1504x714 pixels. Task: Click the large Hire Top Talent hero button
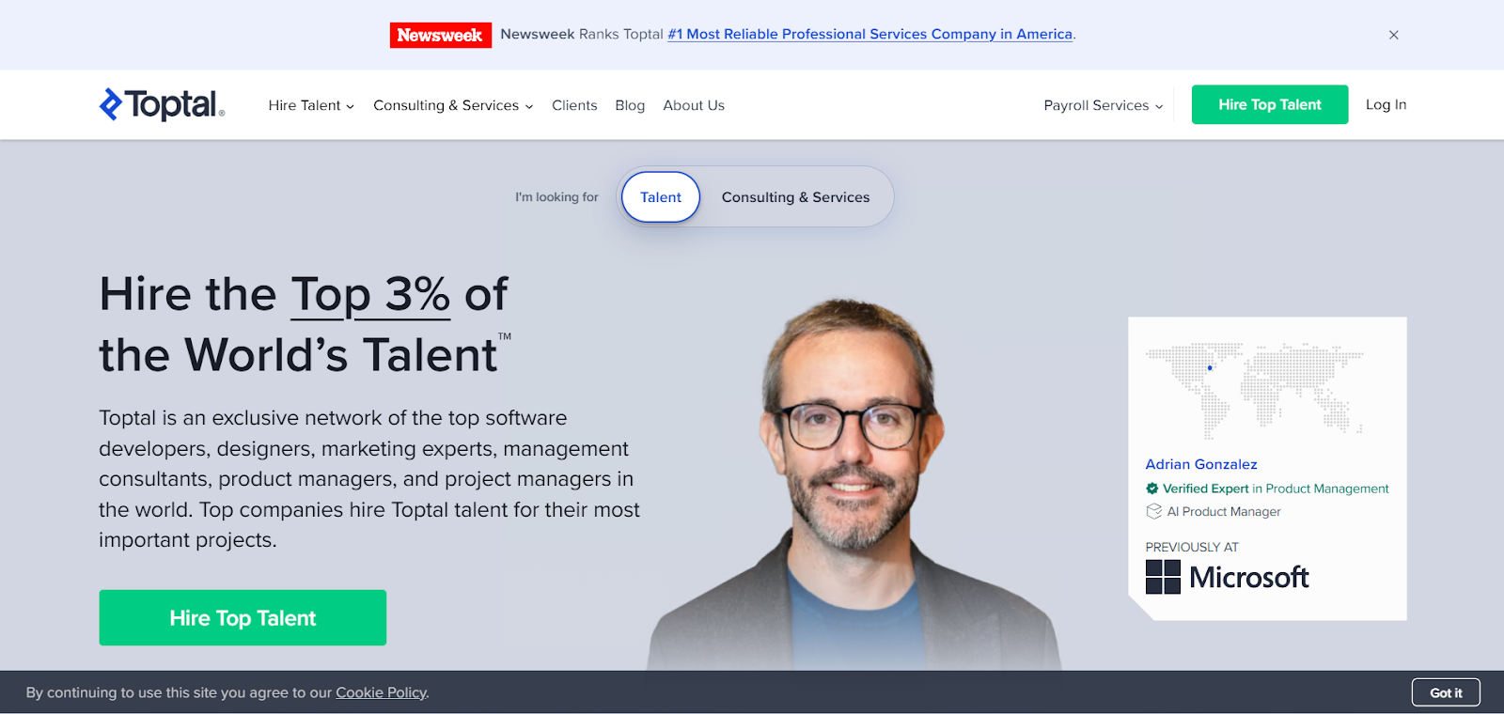pyautogui.click(x=243, y=617)
